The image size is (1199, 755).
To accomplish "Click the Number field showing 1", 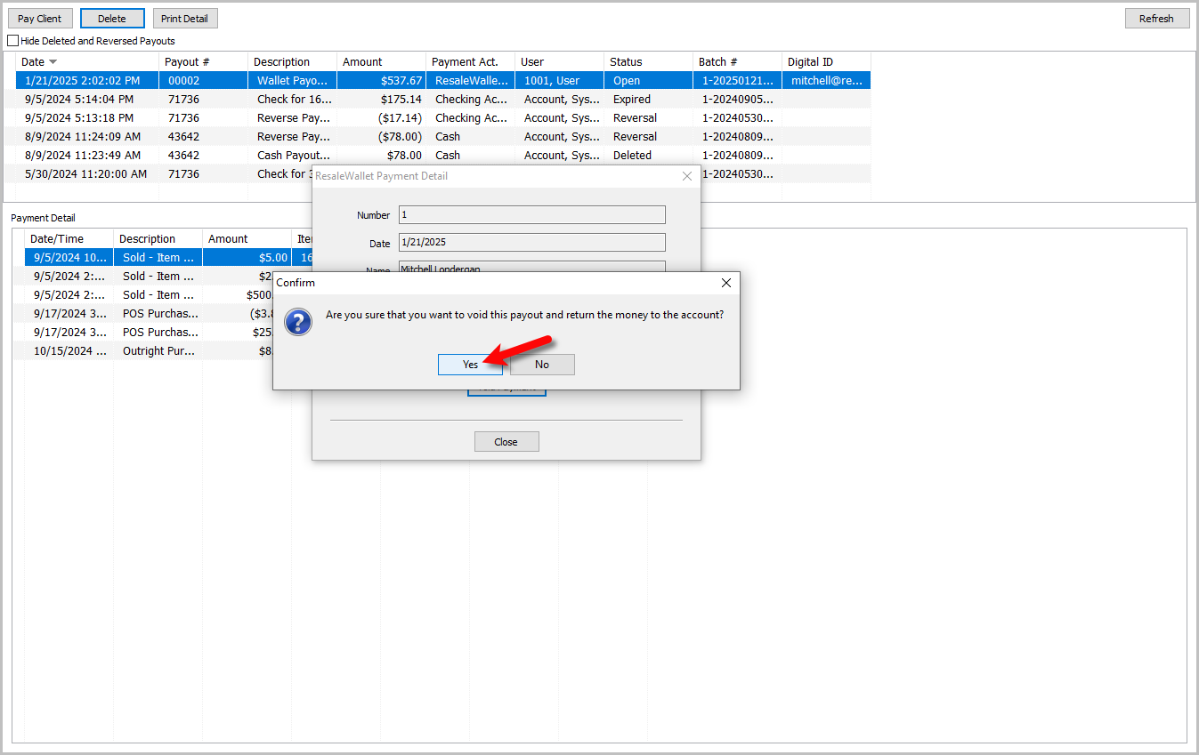I will pyautogui.click(x=531, y=215).
